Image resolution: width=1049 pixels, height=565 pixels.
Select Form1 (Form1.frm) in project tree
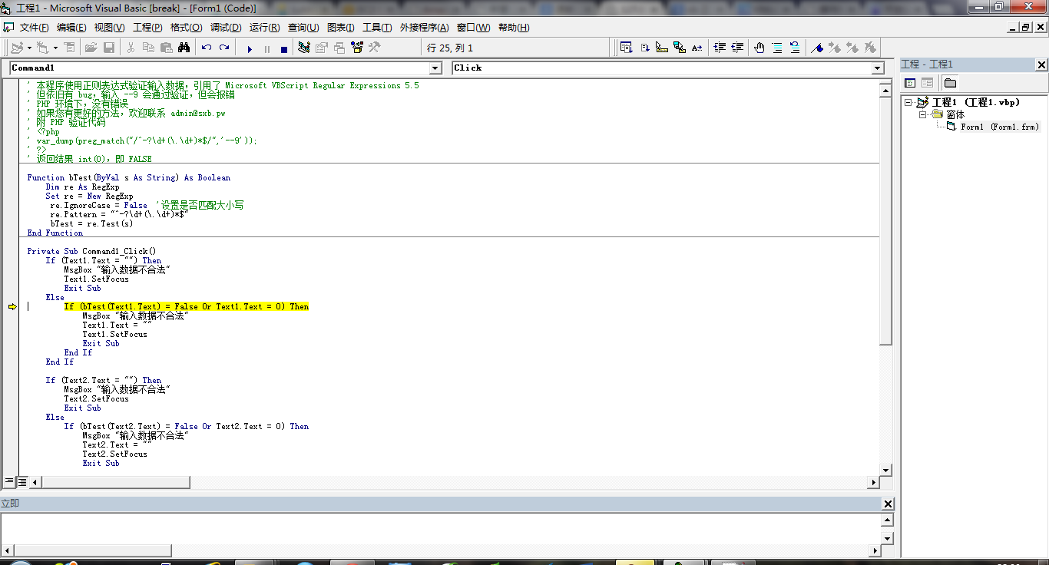coord(999,127)
